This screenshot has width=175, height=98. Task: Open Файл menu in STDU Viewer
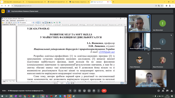coord(4,21)
